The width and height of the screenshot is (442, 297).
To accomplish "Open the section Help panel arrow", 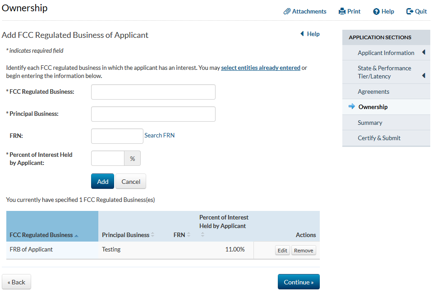I will click(302, 34).
